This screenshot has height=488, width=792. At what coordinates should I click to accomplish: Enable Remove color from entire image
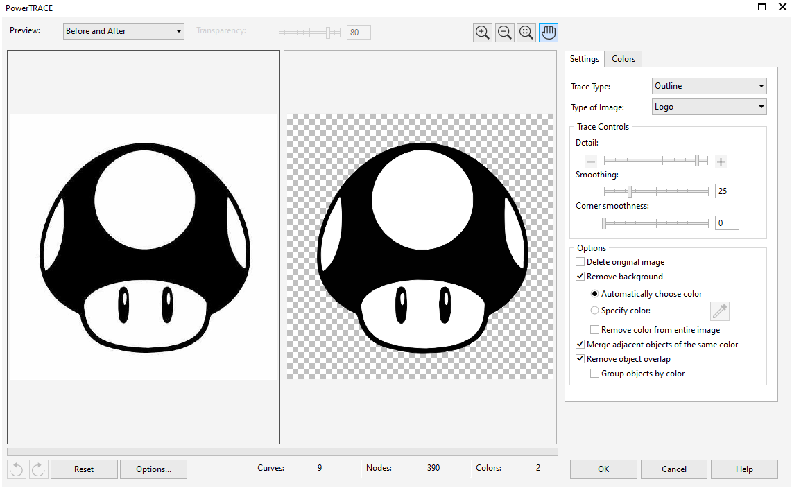click(x=595, y=330)
